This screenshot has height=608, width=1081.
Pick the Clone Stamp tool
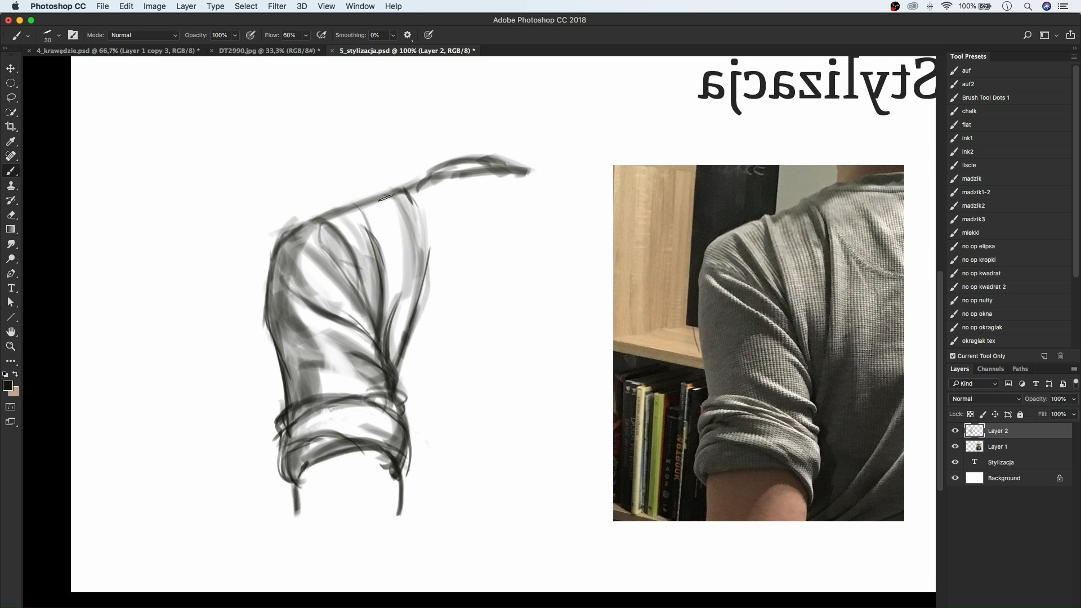tap(11, 186)
